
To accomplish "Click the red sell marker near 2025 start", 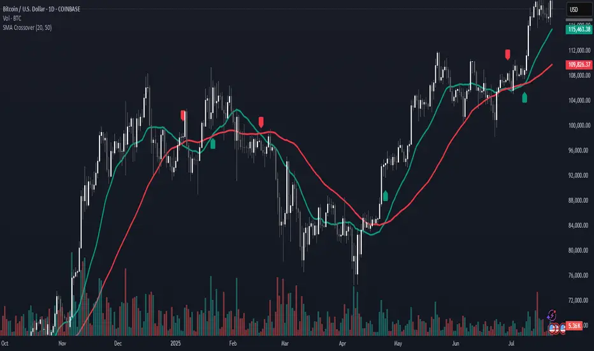I will pyautogui.click(x=184, y=115).
